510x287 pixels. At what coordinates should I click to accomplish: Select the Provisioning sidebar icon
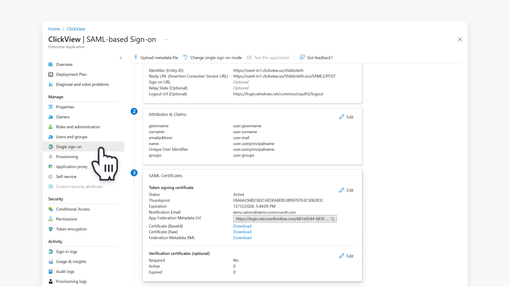pos(50,157)
